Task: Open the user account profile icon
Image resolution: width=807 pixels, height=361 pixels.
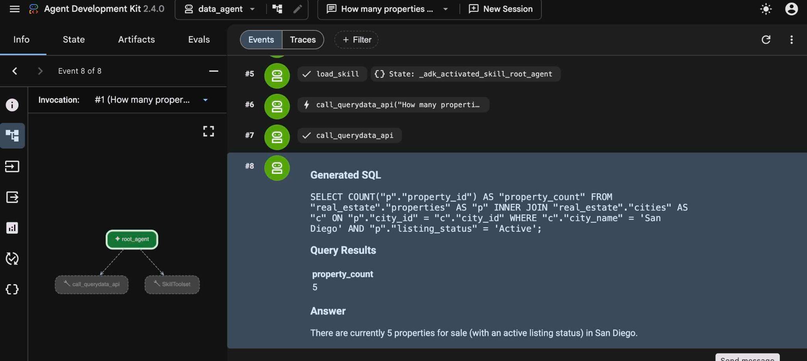Action: coord(791,9)
